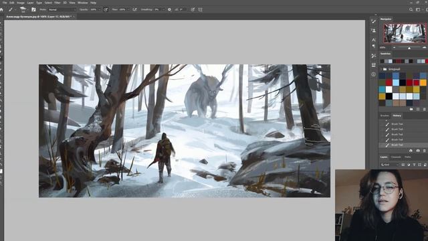
Task: Toggle airbrush-style build-up button
Action: [134, 9]
